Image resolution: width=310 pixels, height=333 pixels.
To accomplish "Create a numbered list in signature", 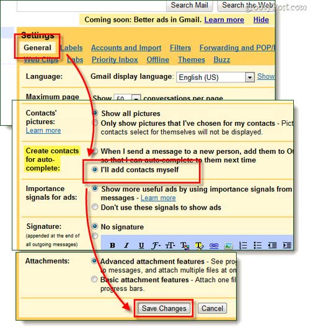I will pos(243,246).
